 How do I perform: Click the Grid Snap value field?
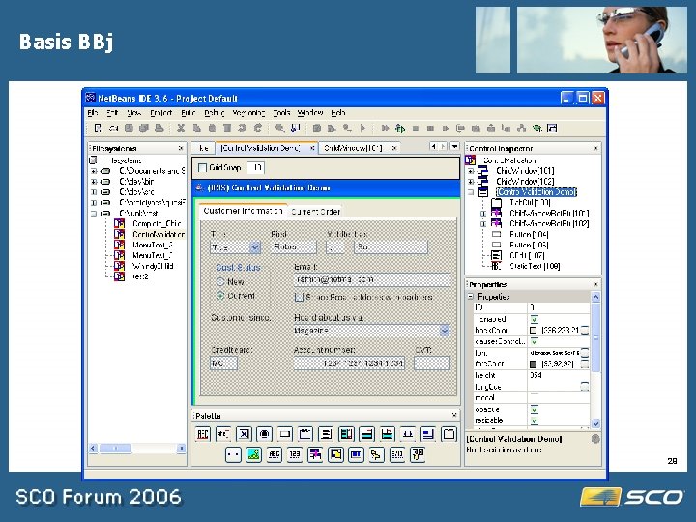click(x=255, y=168)
